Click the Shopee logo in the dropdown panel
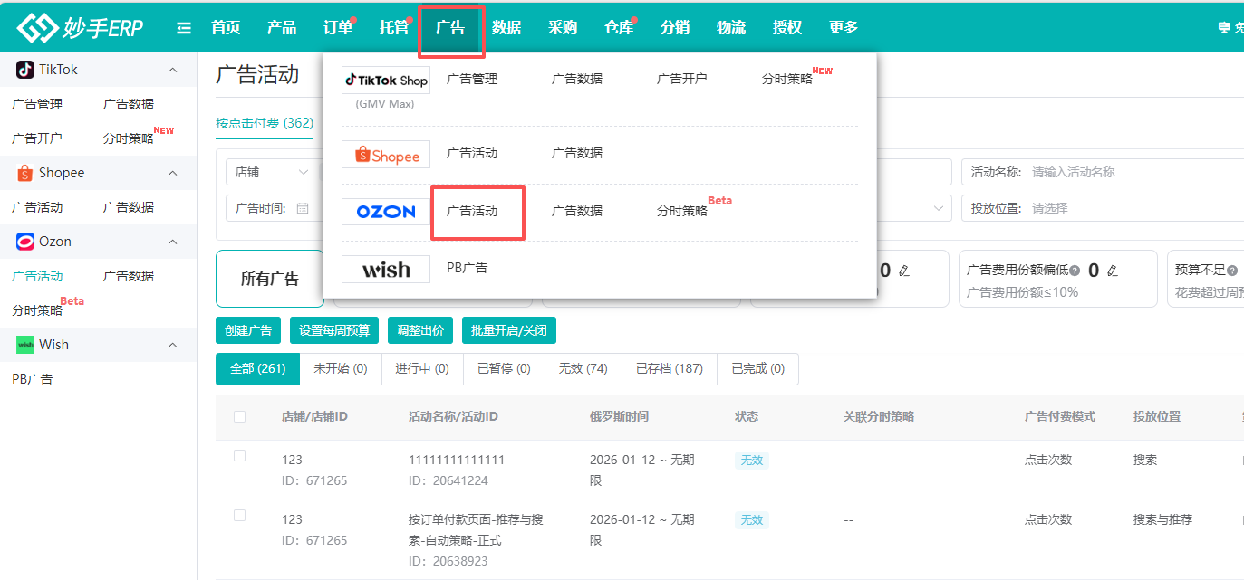This screenshot has height=580, width=1244. click(385, 154)
